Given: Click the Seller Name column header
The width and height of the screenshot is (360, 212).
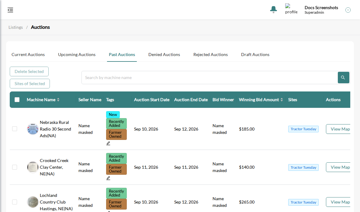Looking at the screenshot, I should point(90,100).
